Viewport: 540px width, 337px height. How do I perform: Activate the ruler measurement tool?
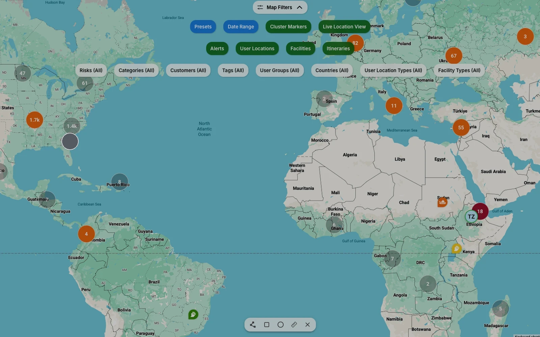[294, 325]
